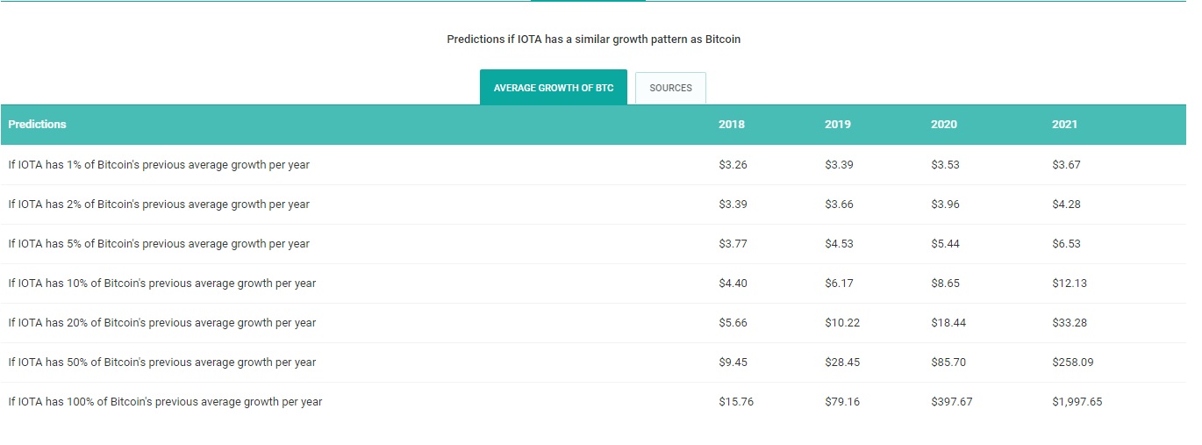The image size is (1202, 445).
Task: Open the Average Growth of BTC tab
Action: (553, 88)
